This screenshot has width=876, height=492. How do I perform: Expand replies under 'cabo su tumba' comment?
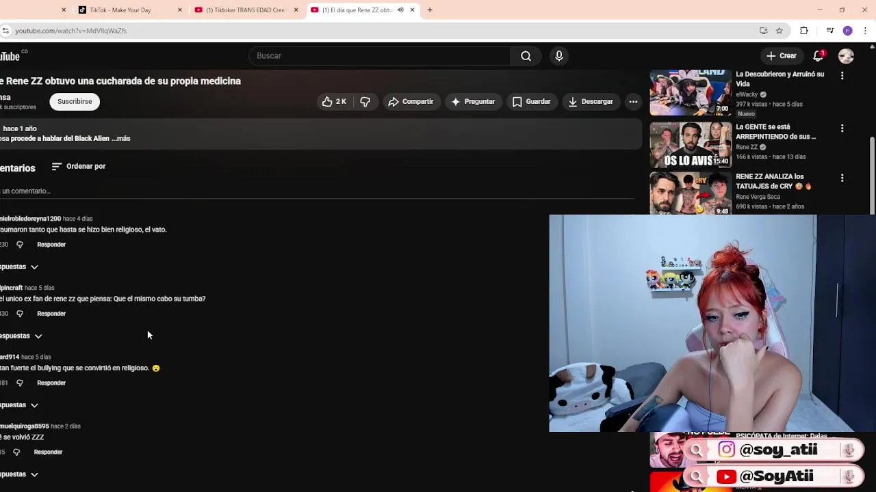click(x=21, y=336)
